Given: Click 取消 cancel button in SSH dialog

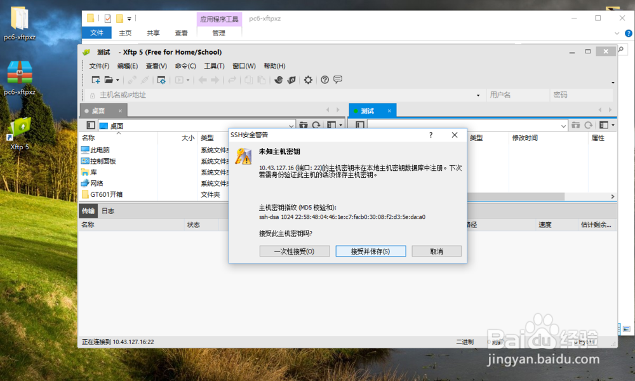Looking at the screenshot, I should click(x=437, y=251).
